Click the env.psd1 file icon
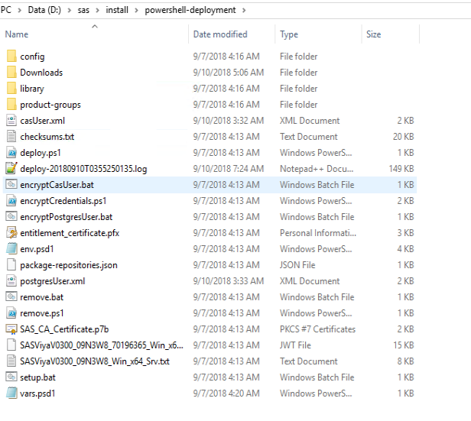 11,249
